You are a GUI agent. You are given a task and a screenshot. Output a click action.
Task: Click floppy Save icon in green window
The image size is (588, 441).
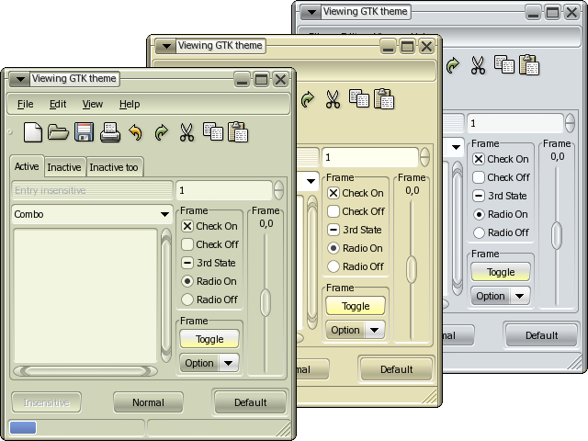84,132
